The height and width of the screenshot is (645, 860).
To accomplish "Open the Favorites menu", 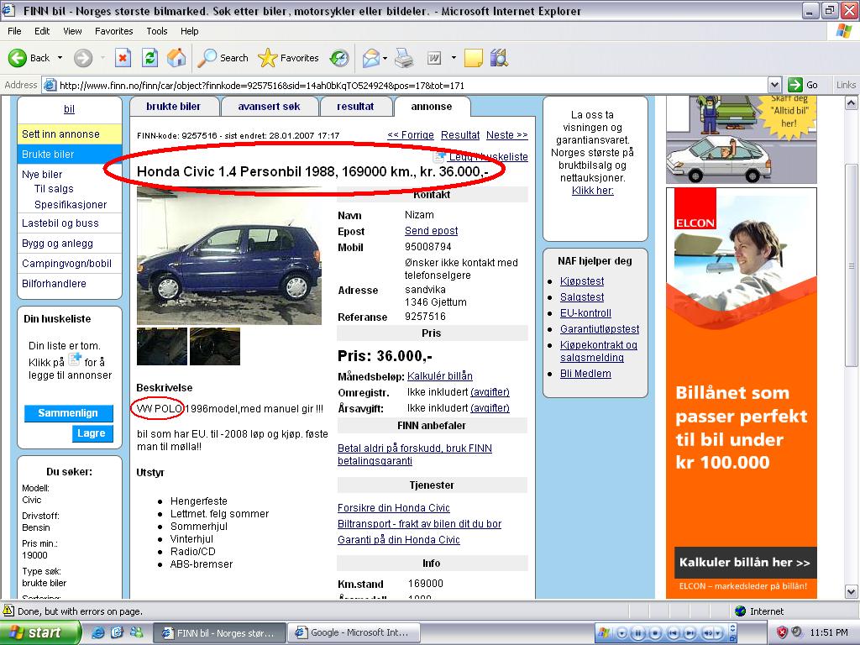I will [113, 31].
